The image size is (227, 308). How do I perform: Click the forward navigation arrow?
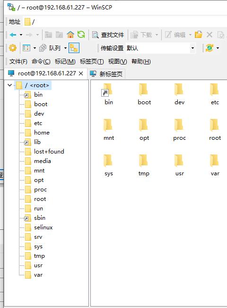(29, 35)
